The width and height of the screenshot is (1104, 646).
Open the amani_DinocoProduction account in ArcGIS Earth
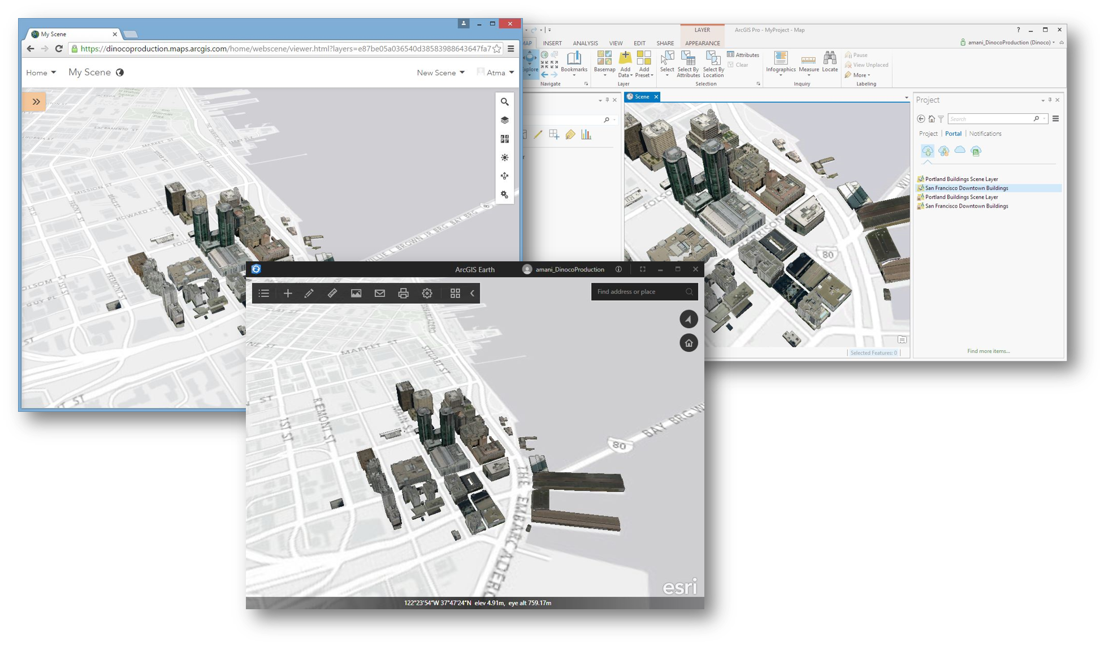point(564,269)
